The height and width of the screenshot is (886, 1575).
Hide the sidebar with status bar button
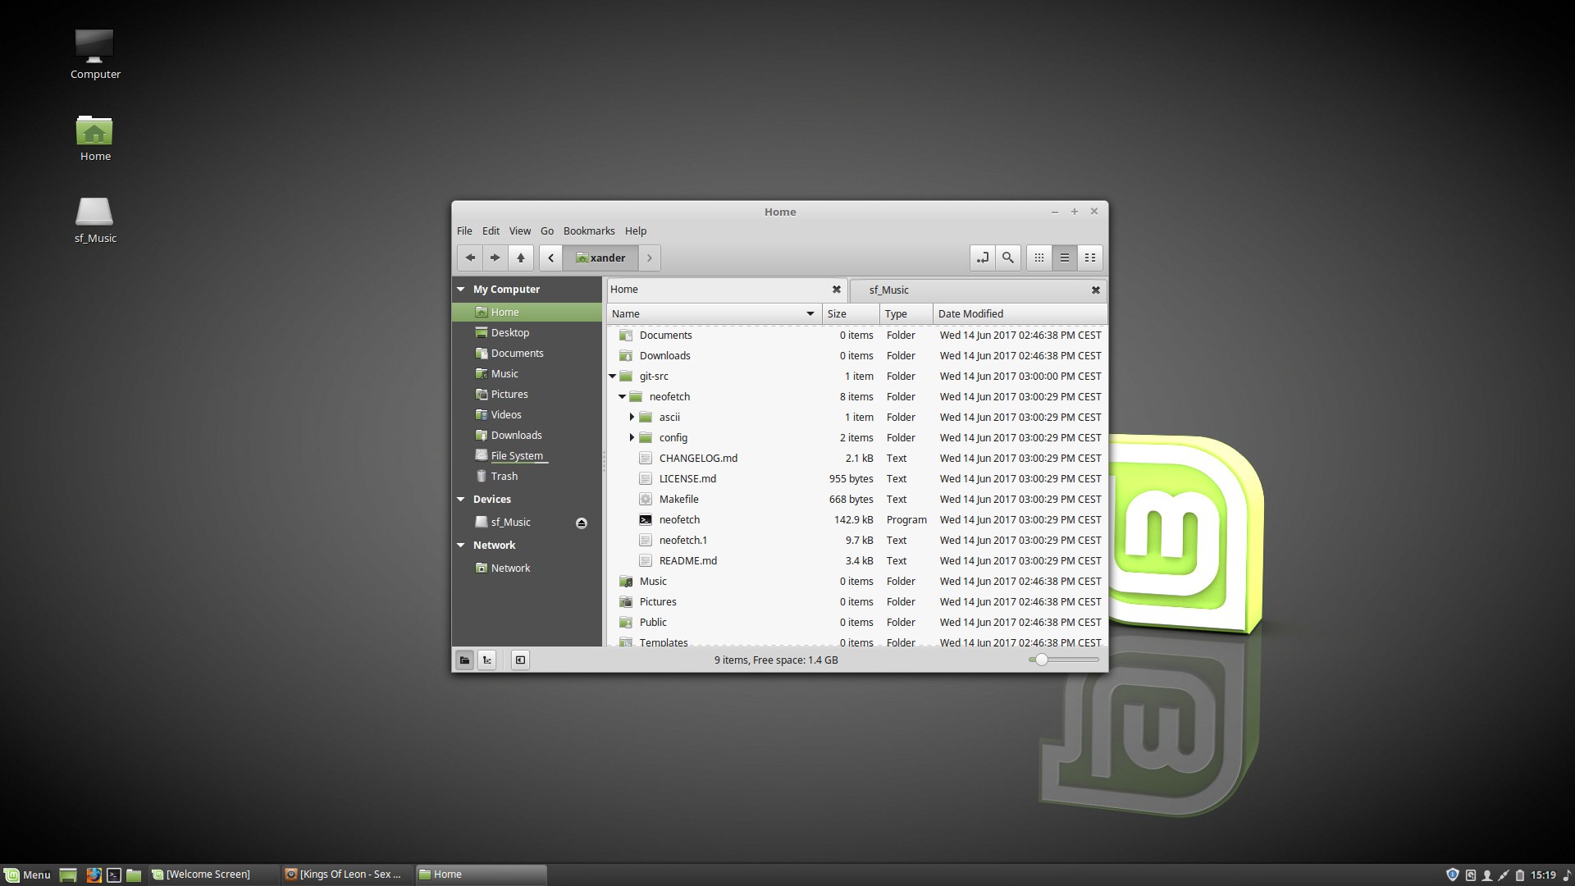coord(520,660)
